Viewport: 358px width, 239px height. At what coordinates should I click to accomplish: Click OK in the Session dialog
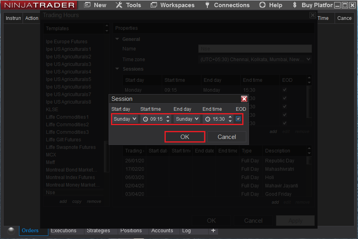pos(185,137)
